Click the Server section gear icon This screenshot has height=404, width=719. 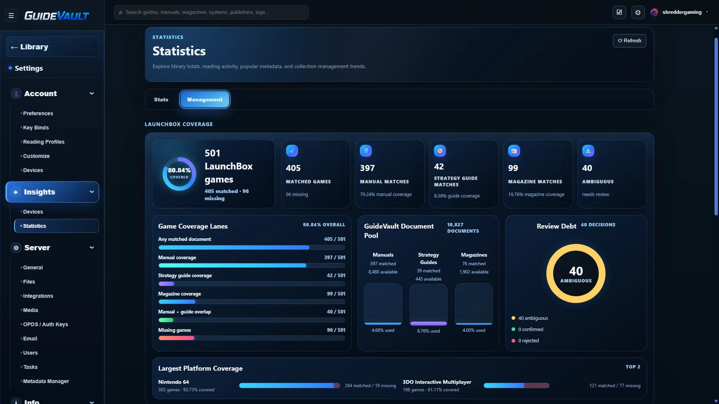(16, 248)
